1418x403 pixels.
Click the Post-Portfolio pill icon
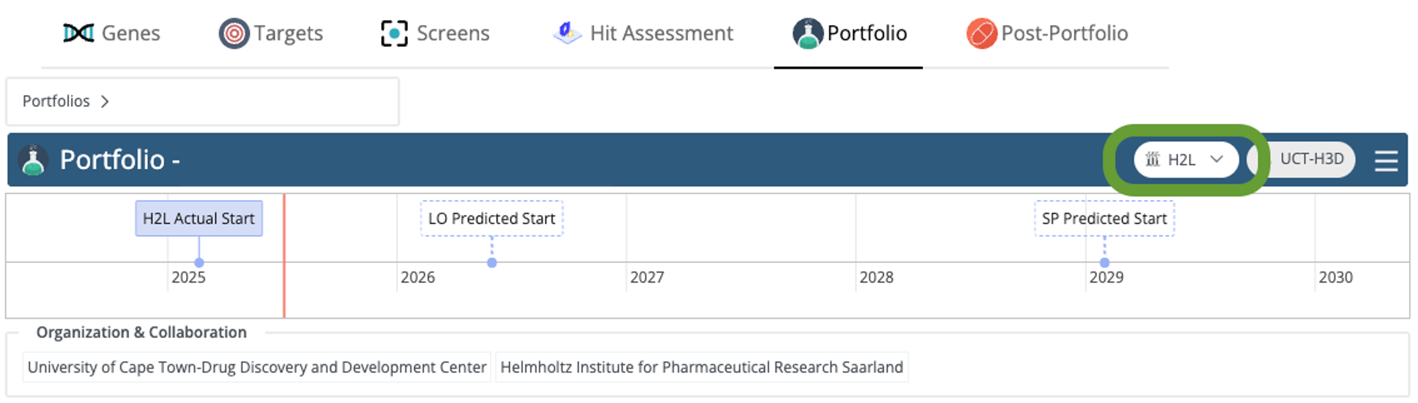(981, 34)
